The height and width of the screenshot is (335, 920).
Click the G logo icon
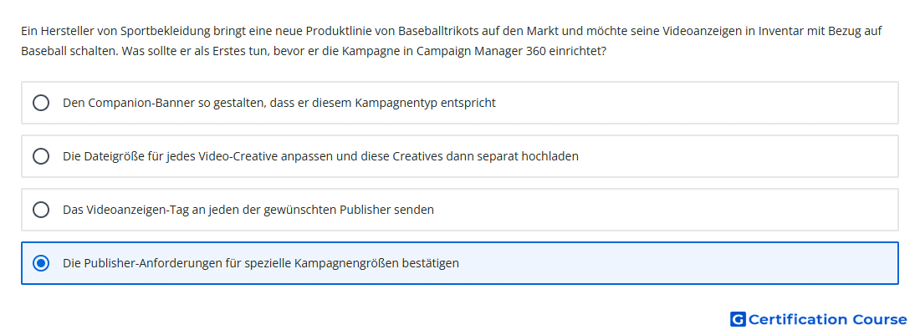click(738, 319)
